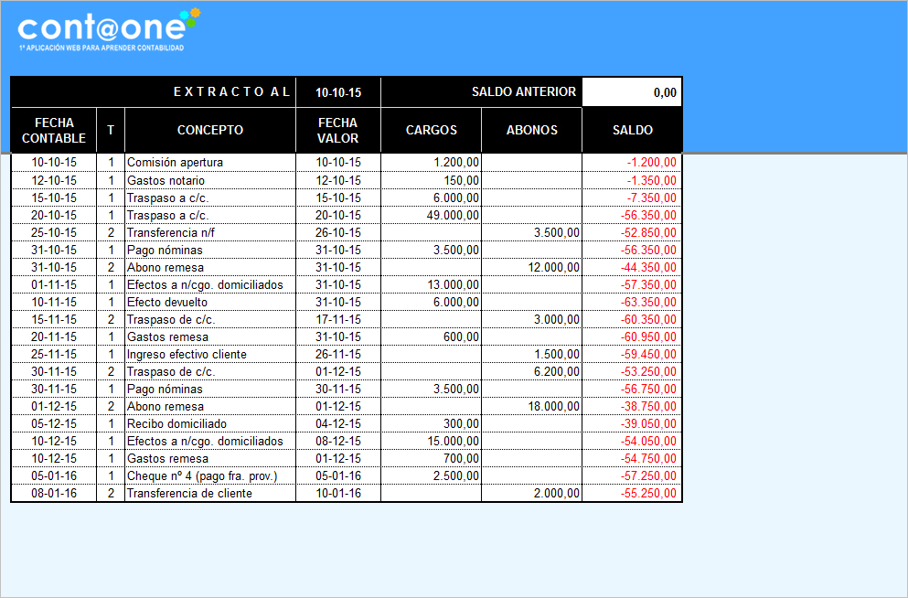
Task: Click the ABONOS column header
Action: pos(531,130)
